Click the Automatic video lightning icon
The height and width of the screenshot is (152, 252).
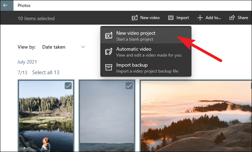click(x=109, y=52)
